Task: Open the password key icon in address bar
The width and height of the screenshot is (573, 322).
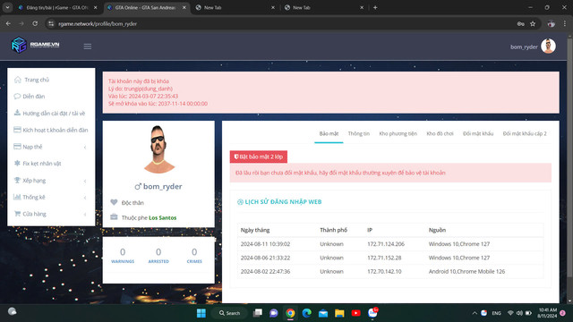Action: point(521,24)
